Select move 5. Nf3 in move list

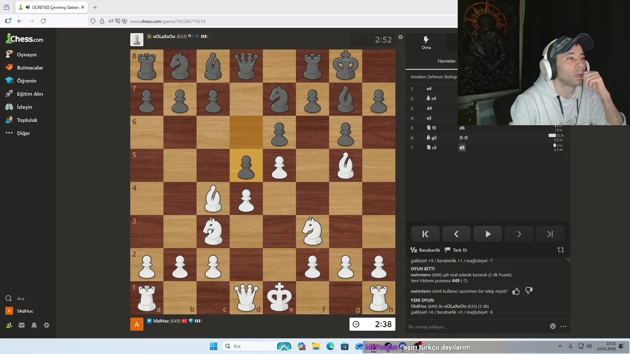[x=431, y=128]
